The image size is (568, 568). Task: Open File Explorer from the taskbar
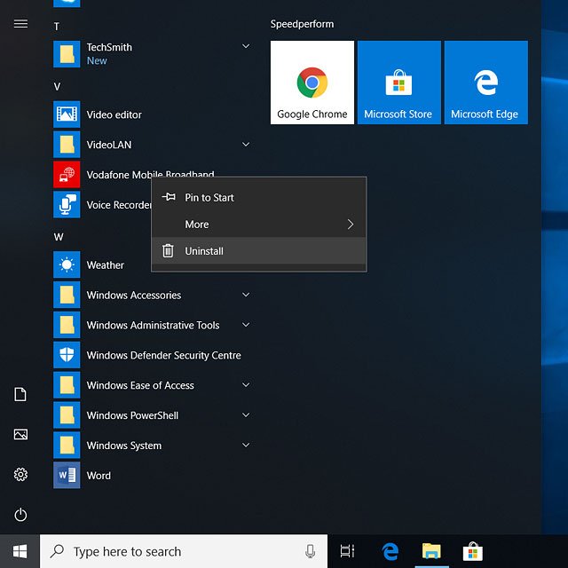point(431,551)
